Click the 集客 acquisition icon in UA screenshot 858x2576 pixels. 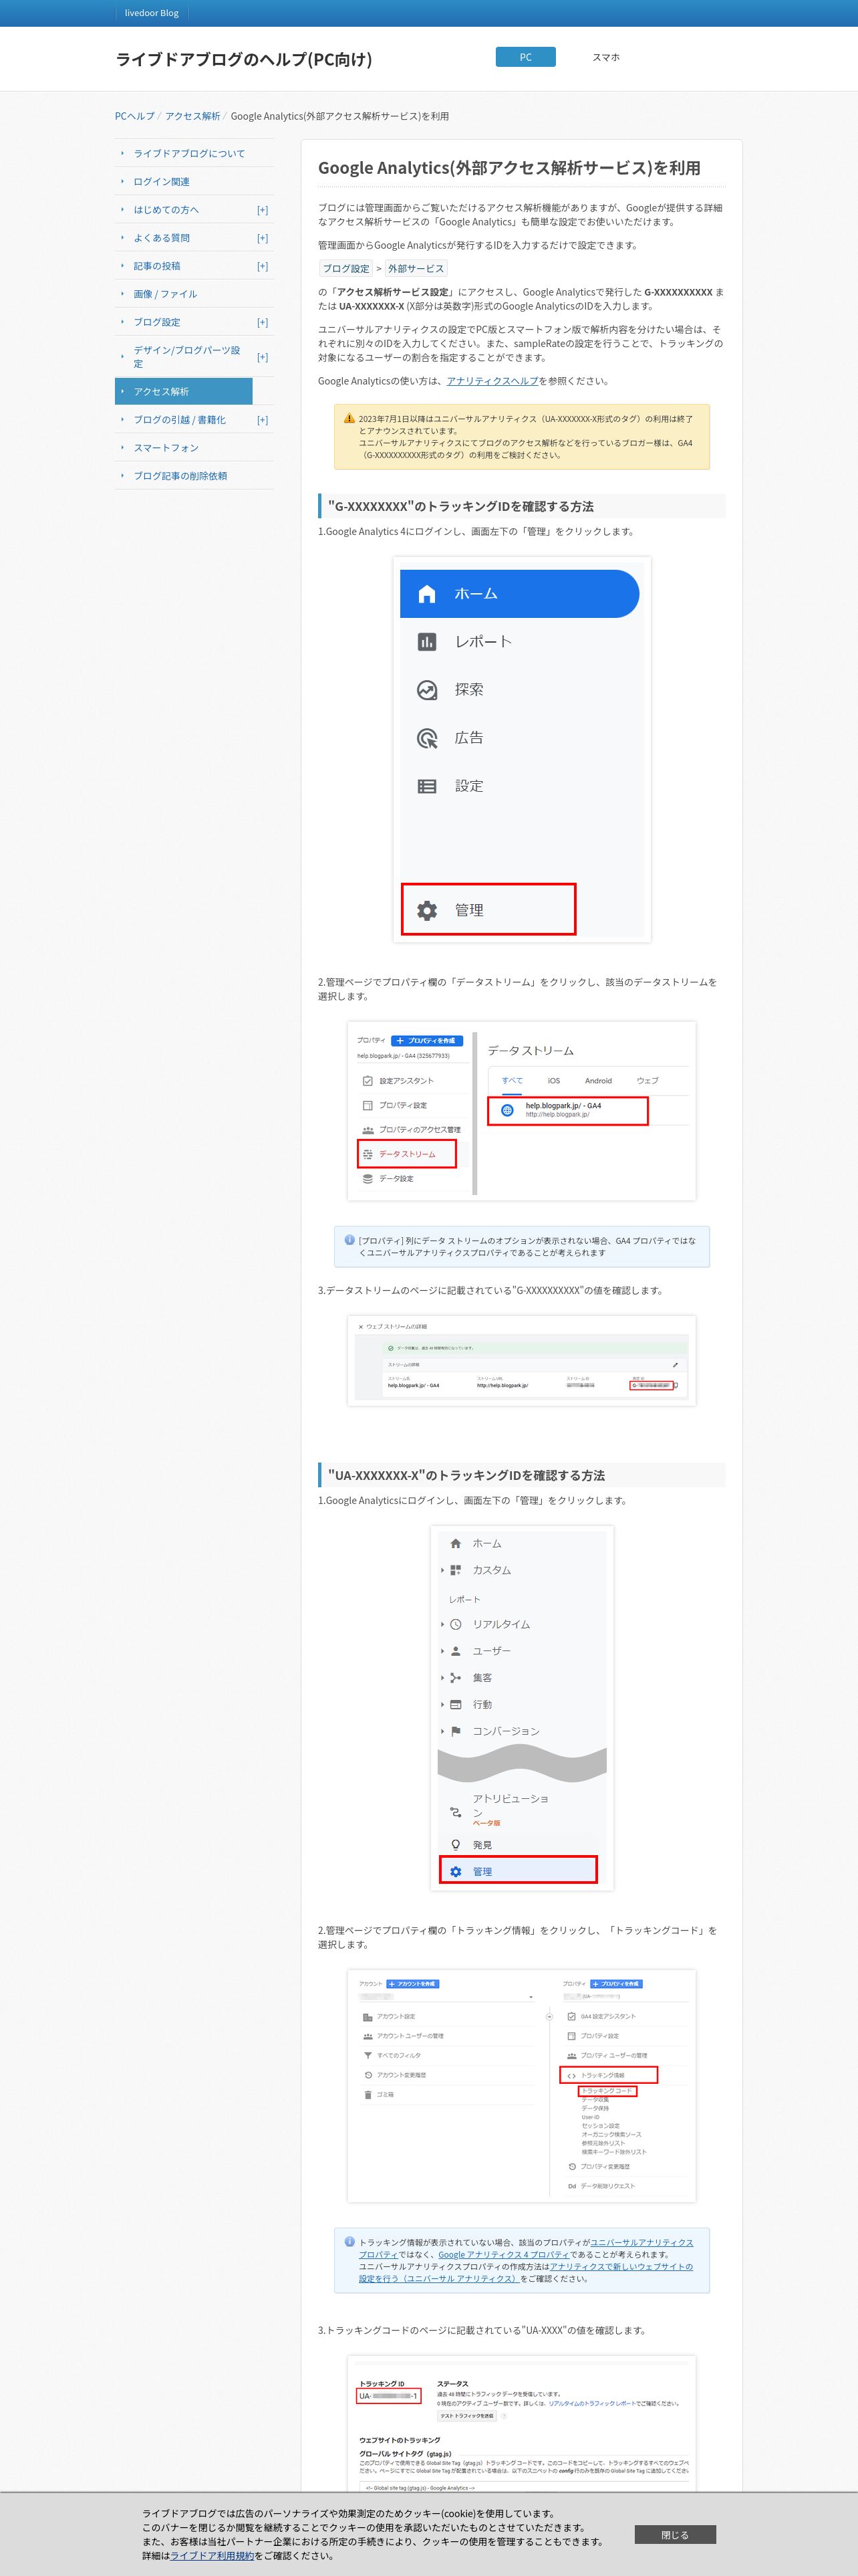pyautogui.click(x=456, y=1678)
